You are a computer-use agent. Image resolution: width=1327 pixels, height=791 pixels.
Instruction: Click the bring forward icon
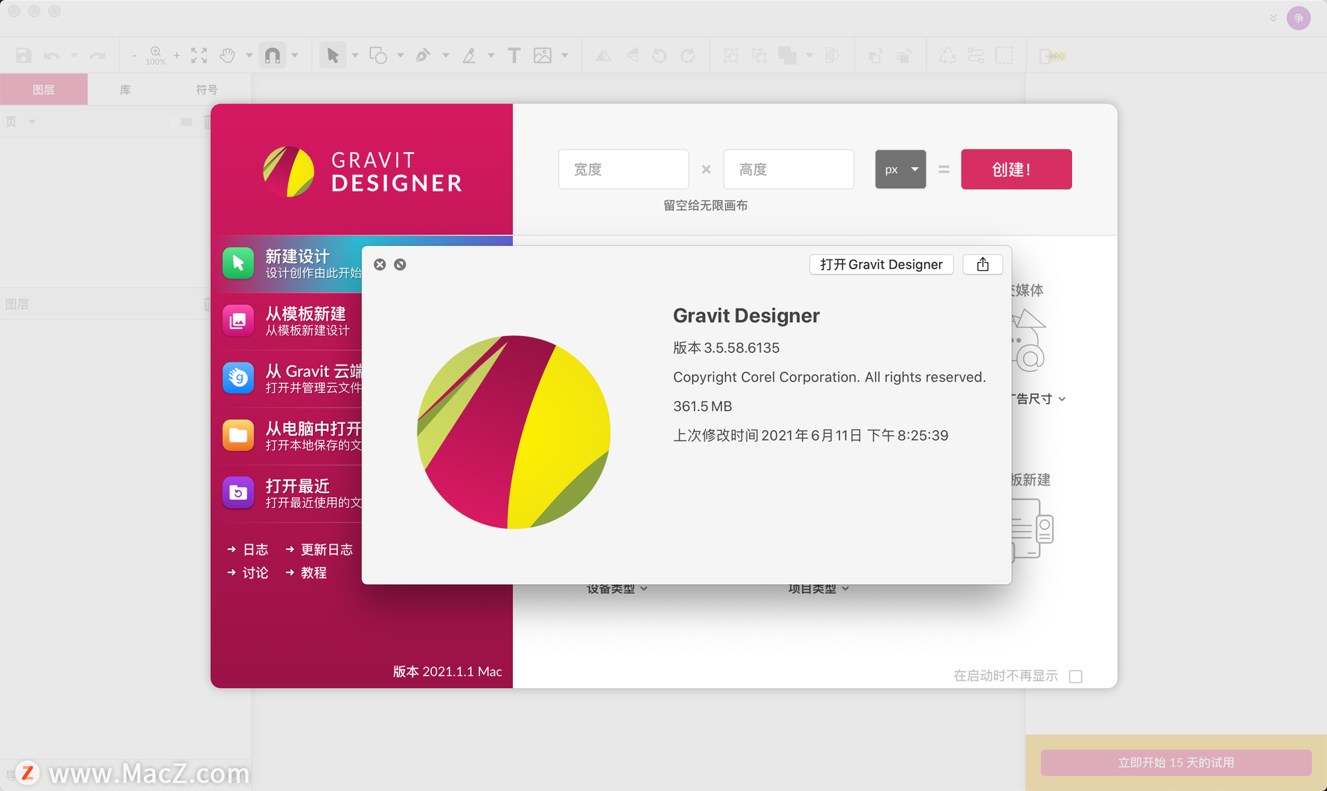coord(876,55)
